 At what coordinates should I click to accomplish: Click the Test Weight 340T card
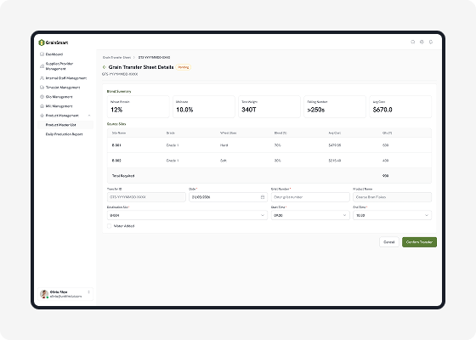coord(269,106)
